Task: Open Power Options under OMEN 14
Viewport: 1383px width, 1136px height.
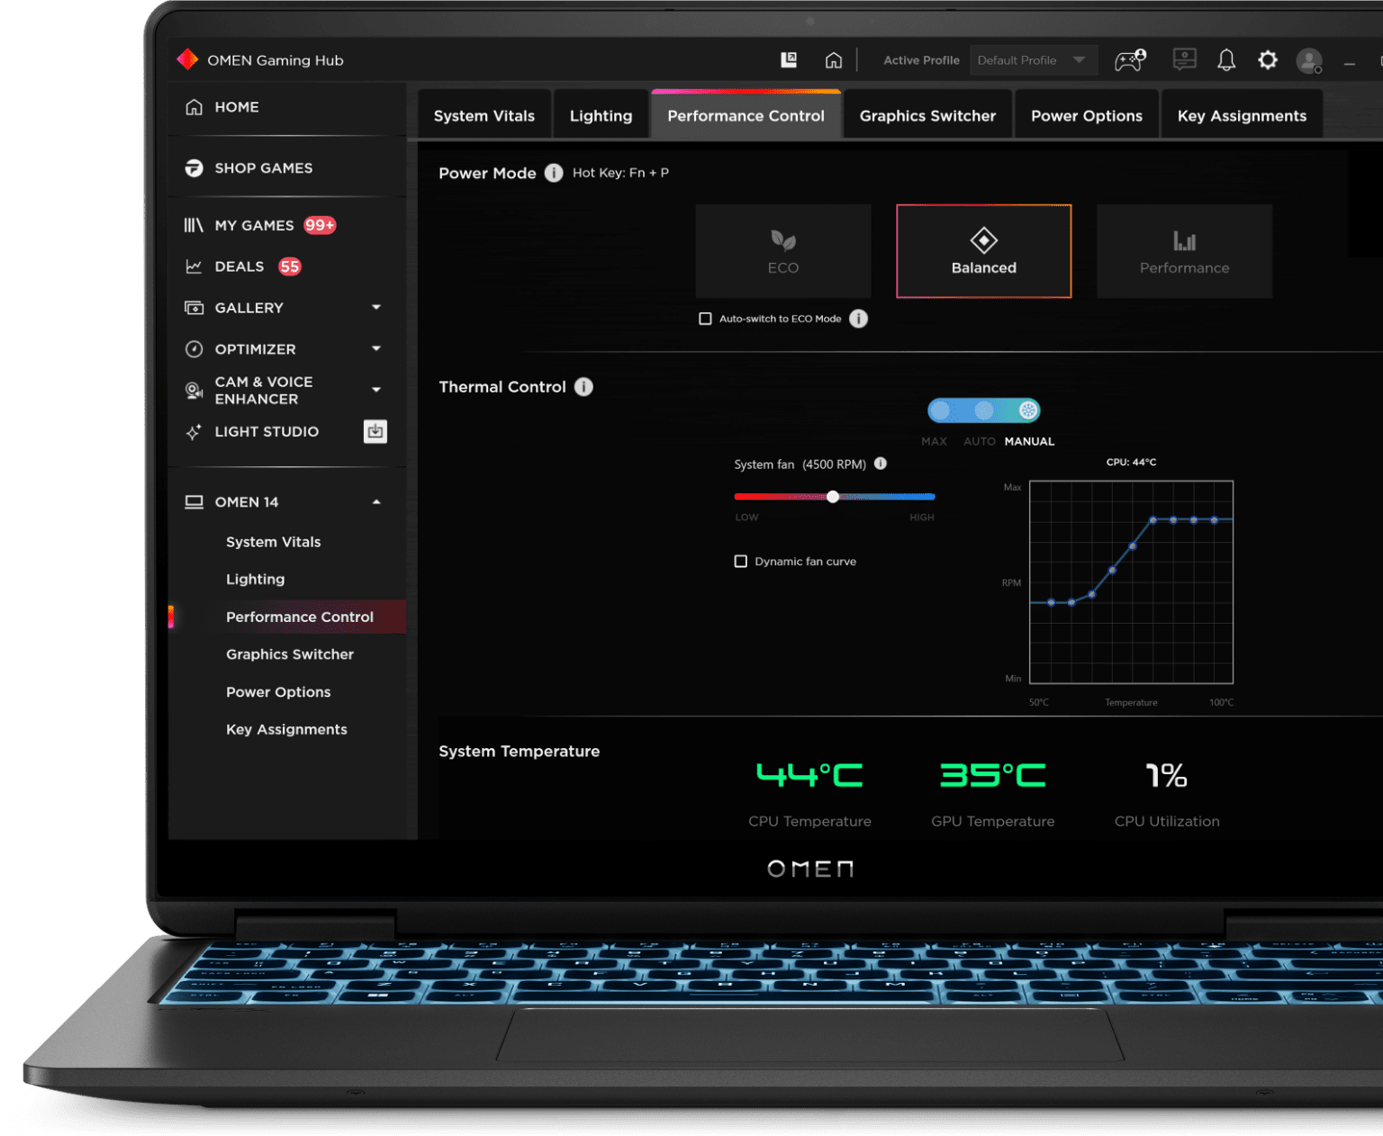Action: tap(278, 692)
